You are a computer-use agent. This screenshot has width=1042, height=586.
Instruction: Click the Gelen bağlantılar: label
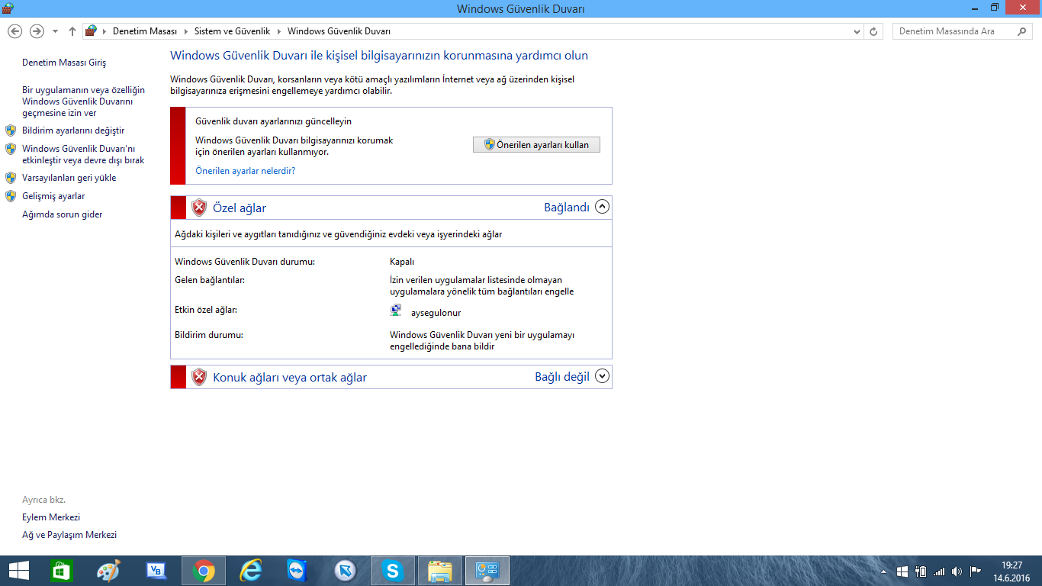point(210,280)
